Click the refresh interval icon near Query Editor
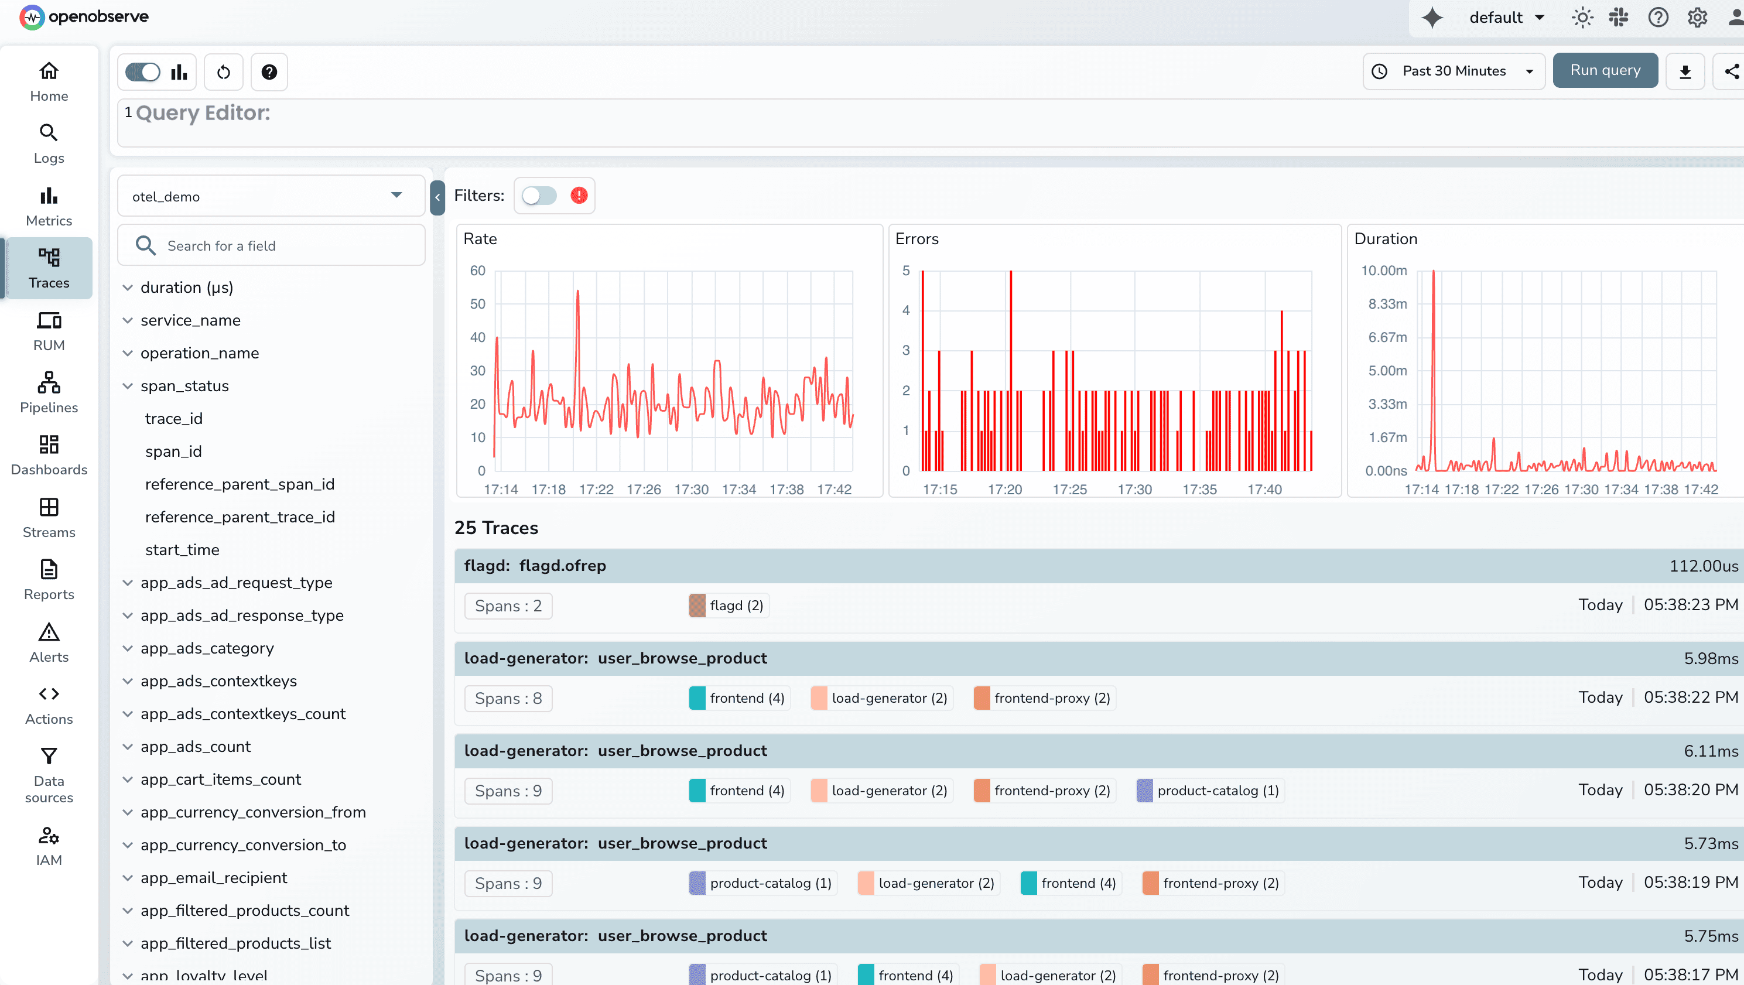1744x985 pixels. pos(223,71)
